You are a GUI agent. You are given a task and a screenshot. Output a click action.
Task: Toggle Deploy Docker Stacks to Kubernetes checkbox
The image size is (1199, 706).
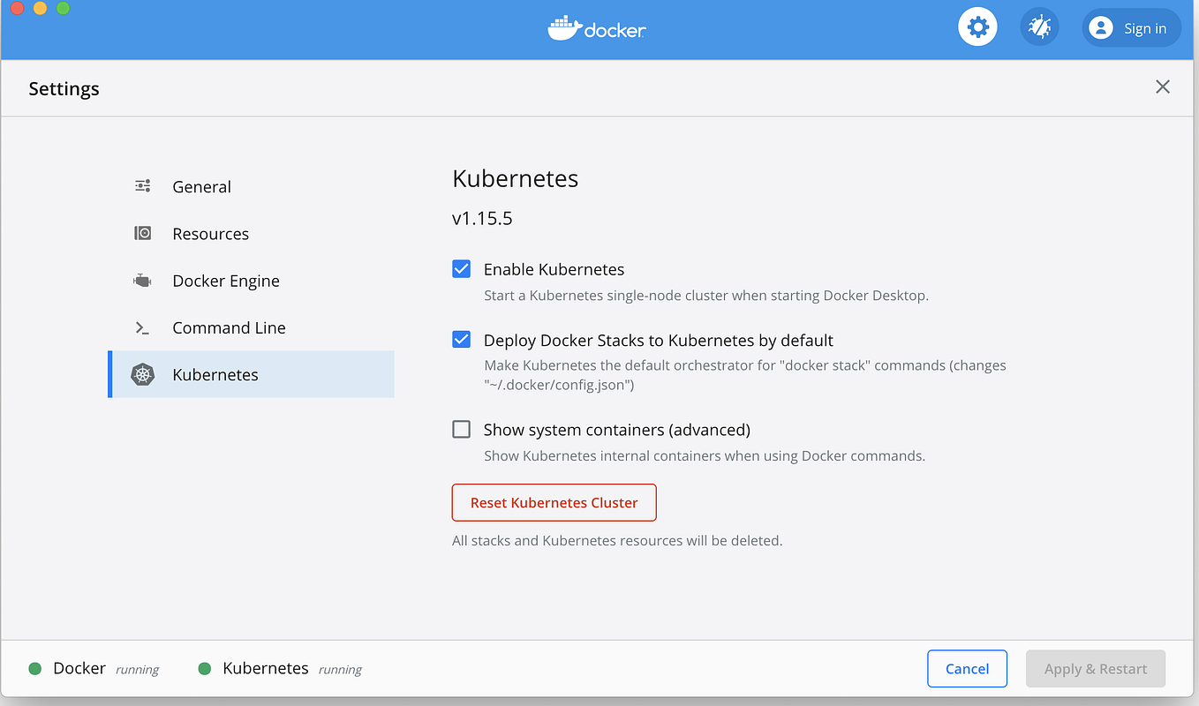[x=461, y=340]
